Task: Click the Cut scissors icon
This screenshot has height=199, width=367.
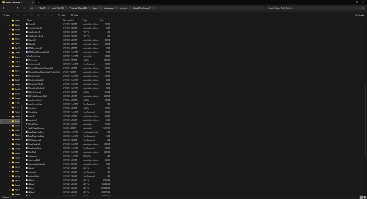Action: pos(18,15)
